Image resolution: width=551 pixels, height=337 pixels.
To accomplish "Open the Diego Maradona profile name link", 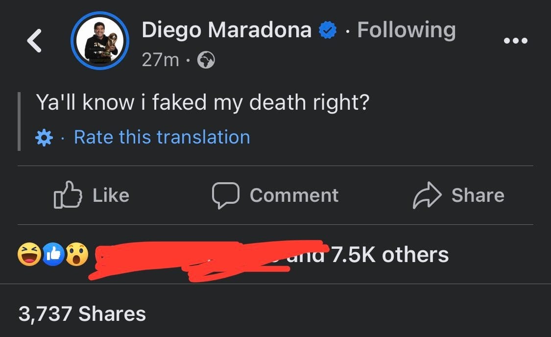I will [227, 29].
